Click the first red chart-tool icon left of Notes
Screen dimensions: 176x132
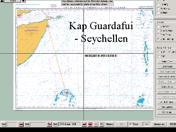coord(84,124)
